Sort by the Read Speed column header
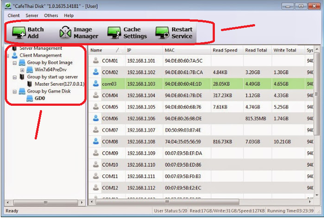Viewport: 324px width, 218px height. click(227, 50)
